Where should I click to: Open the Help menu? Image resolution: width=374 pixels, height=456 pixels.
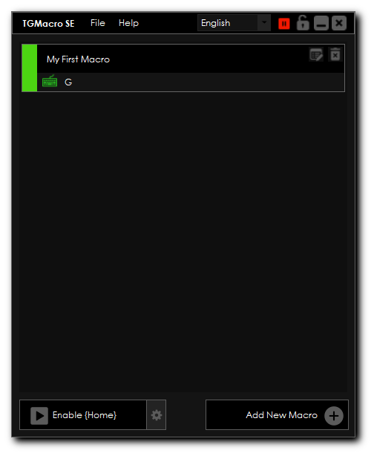[x=128, y=23]
